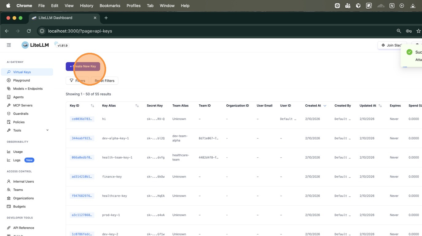Screen dimensions: 422x236
Task: Collapse the sidebar with the hamburger icon
Action: [9, 45]
